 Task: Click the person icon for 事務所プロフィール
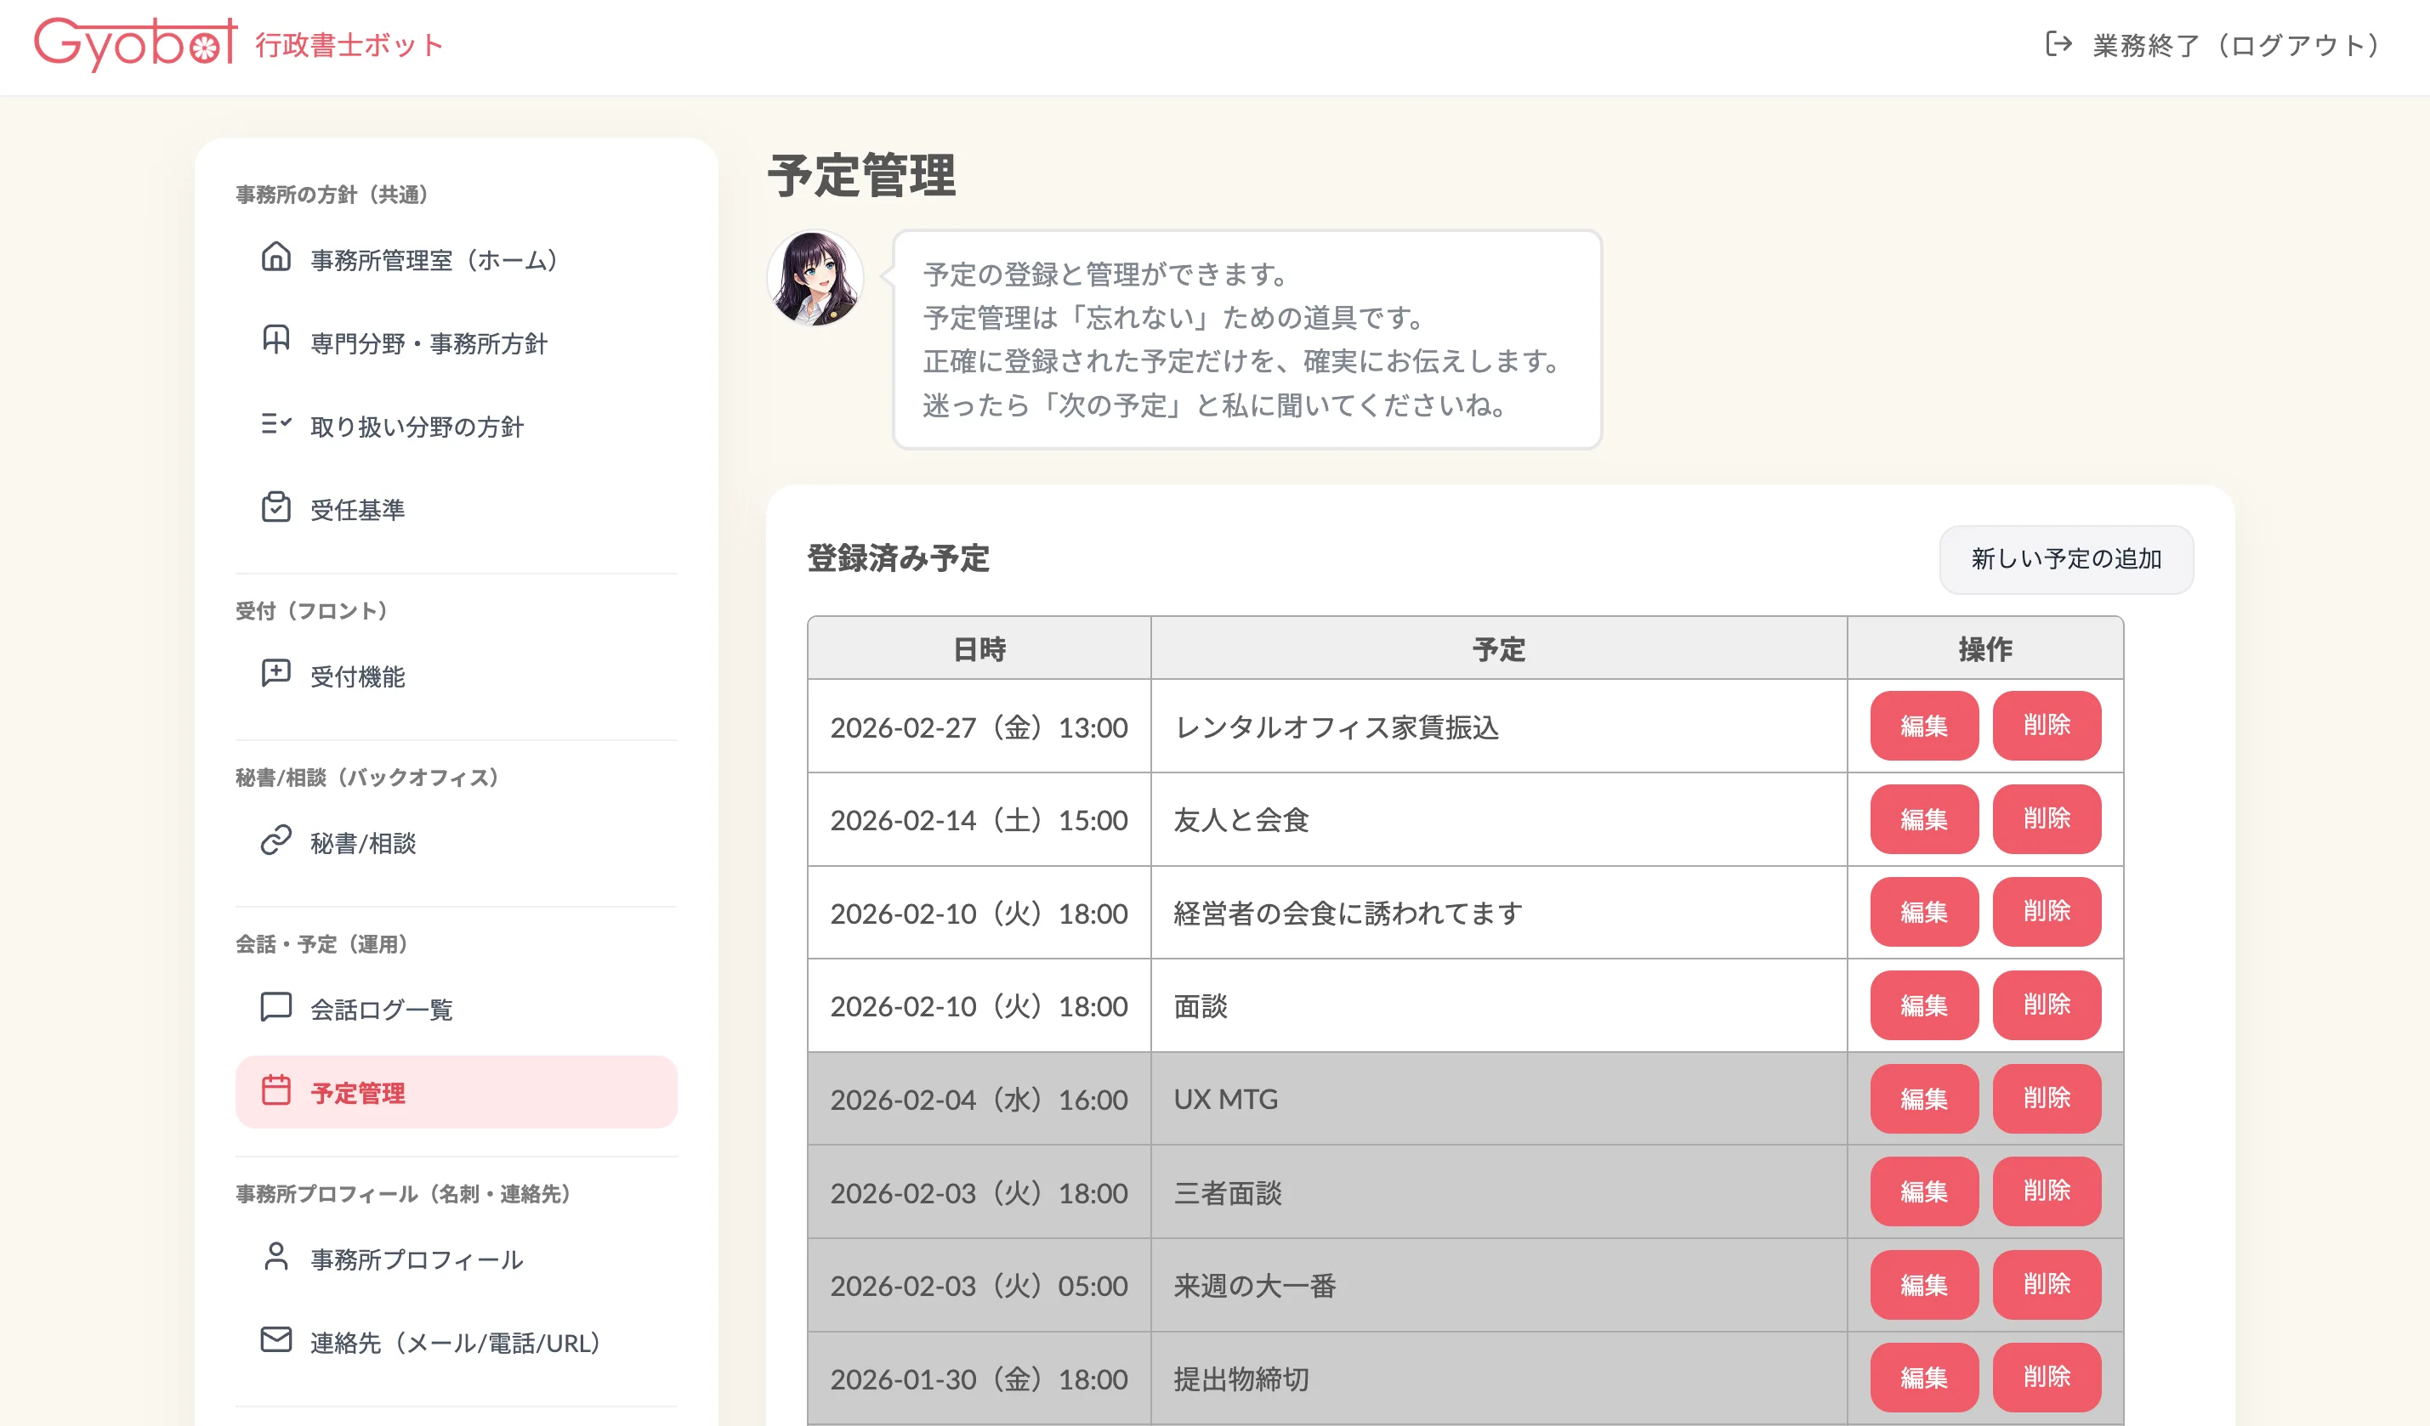[275, 1256]
